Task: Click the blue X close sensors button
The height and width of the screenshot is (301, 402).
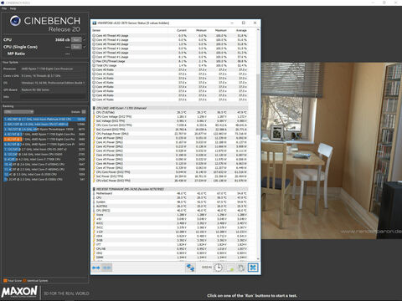Action: pyautogui.click(x=253, y=268)
